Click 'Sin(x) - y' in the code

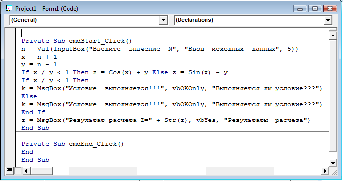click(x=208, y=72)
